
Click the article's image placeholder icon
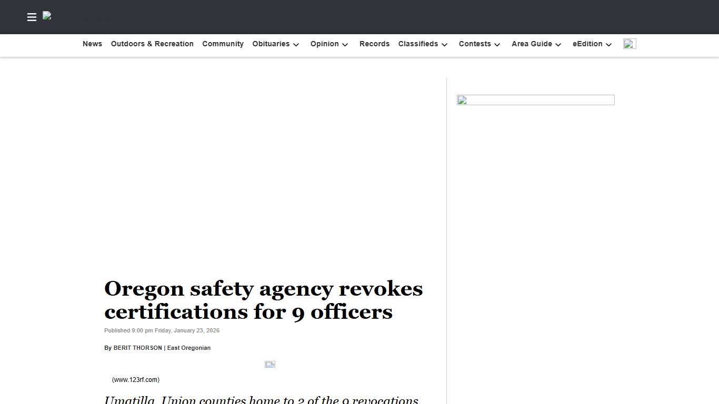[270, 364]
